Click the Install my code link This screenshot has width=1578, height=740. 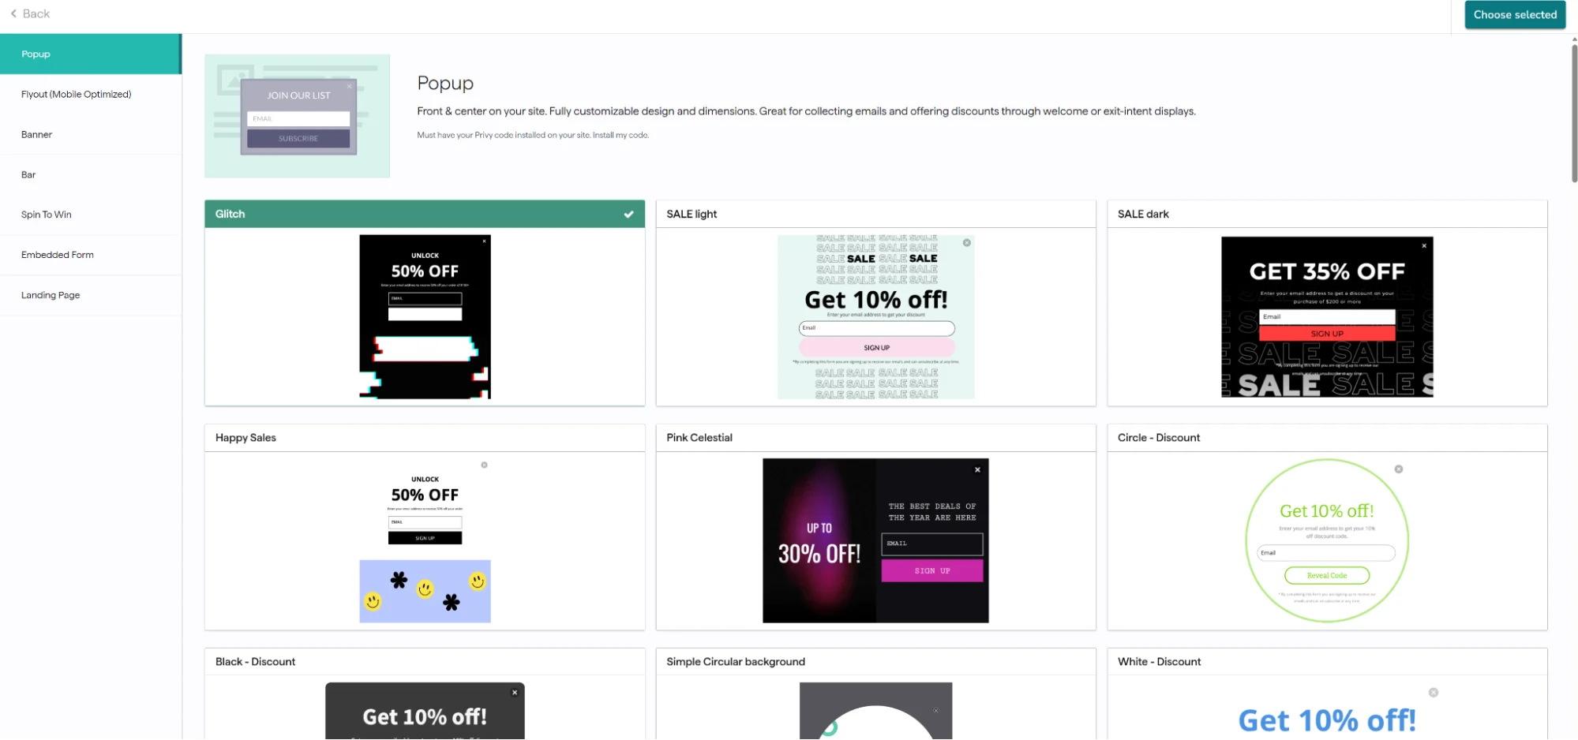(x=620, y=135)
